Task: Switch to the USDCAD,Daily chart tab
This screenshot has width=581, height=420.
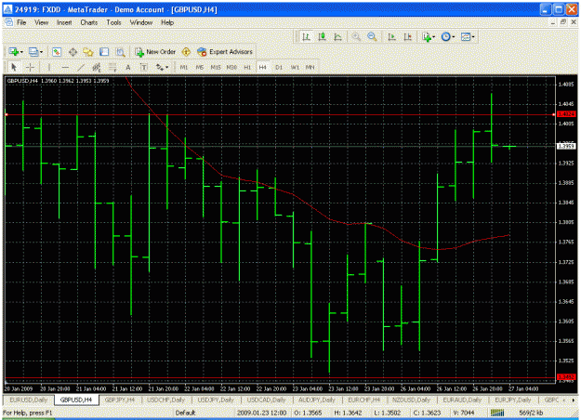Action: (266, 400)
